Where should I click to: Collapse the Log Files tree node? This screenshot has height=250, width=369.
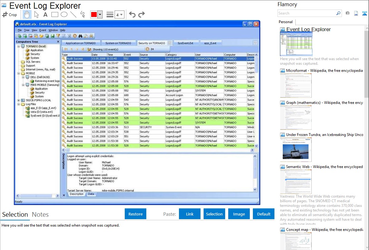pyautogui.click(x=18, y=104)
